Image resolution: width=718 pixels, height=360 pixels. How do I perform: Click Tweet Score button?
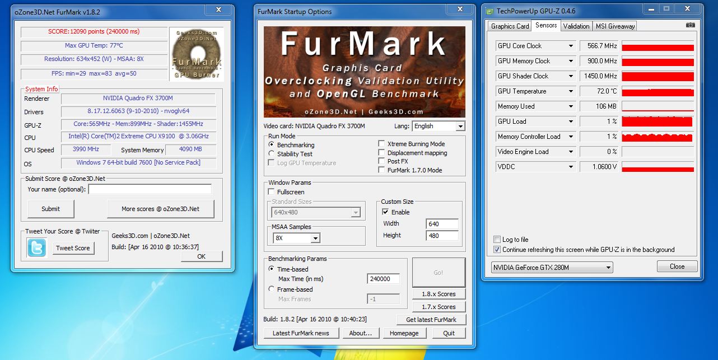pos(73,248)
